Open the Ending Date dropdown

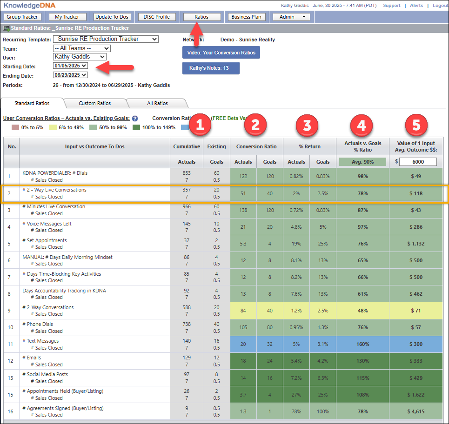pyautogui.click(x=71, y=75)
